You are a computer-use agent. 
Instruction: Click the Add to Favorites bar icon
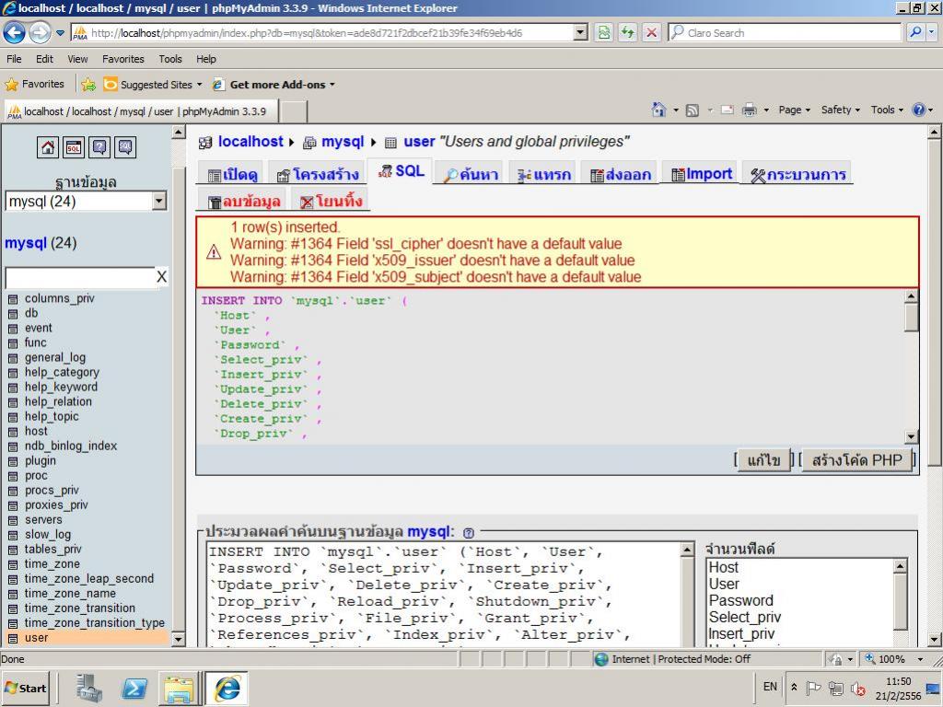[88, 85]
